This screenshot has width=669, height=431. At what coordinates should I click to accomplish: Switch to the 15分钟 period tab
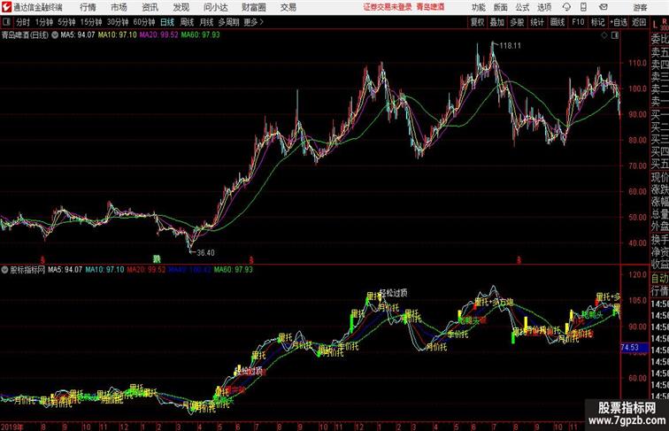[91, 22]
